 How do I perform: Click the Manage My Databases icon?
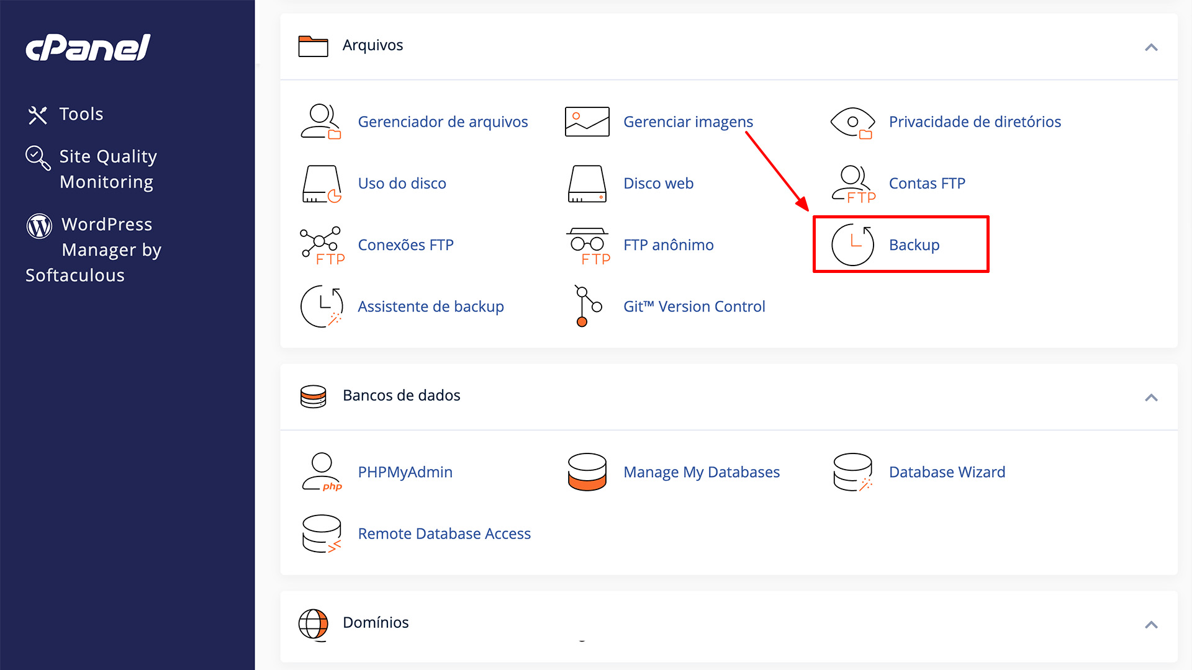point(587,472)
